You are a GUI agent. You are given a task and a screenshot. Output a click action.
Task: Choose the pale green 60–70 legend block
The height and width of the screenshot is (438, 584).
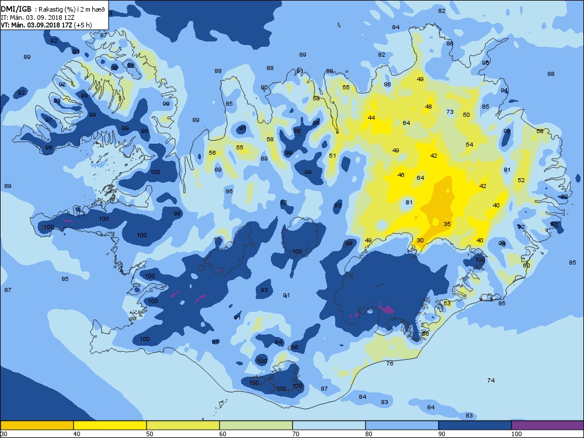tap(256, 425)
